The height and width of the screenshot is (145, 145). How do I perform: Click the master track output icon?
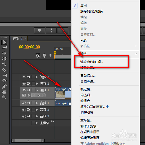click(x=53, y=121)
